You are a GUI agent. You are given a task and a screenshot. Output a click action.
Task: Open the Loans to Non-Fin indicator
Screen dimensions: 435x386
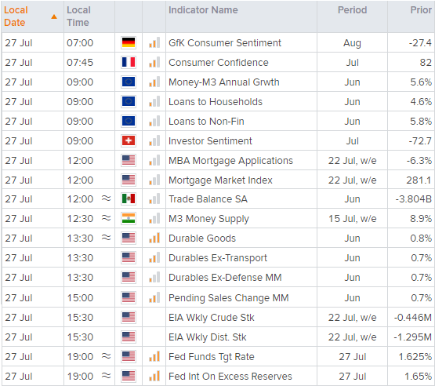pyautogui.click(x=206, y=122)
